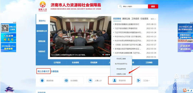
Task: Open news item 《求是》杂志发表习近平总书记重...
Action: (128, 45)
